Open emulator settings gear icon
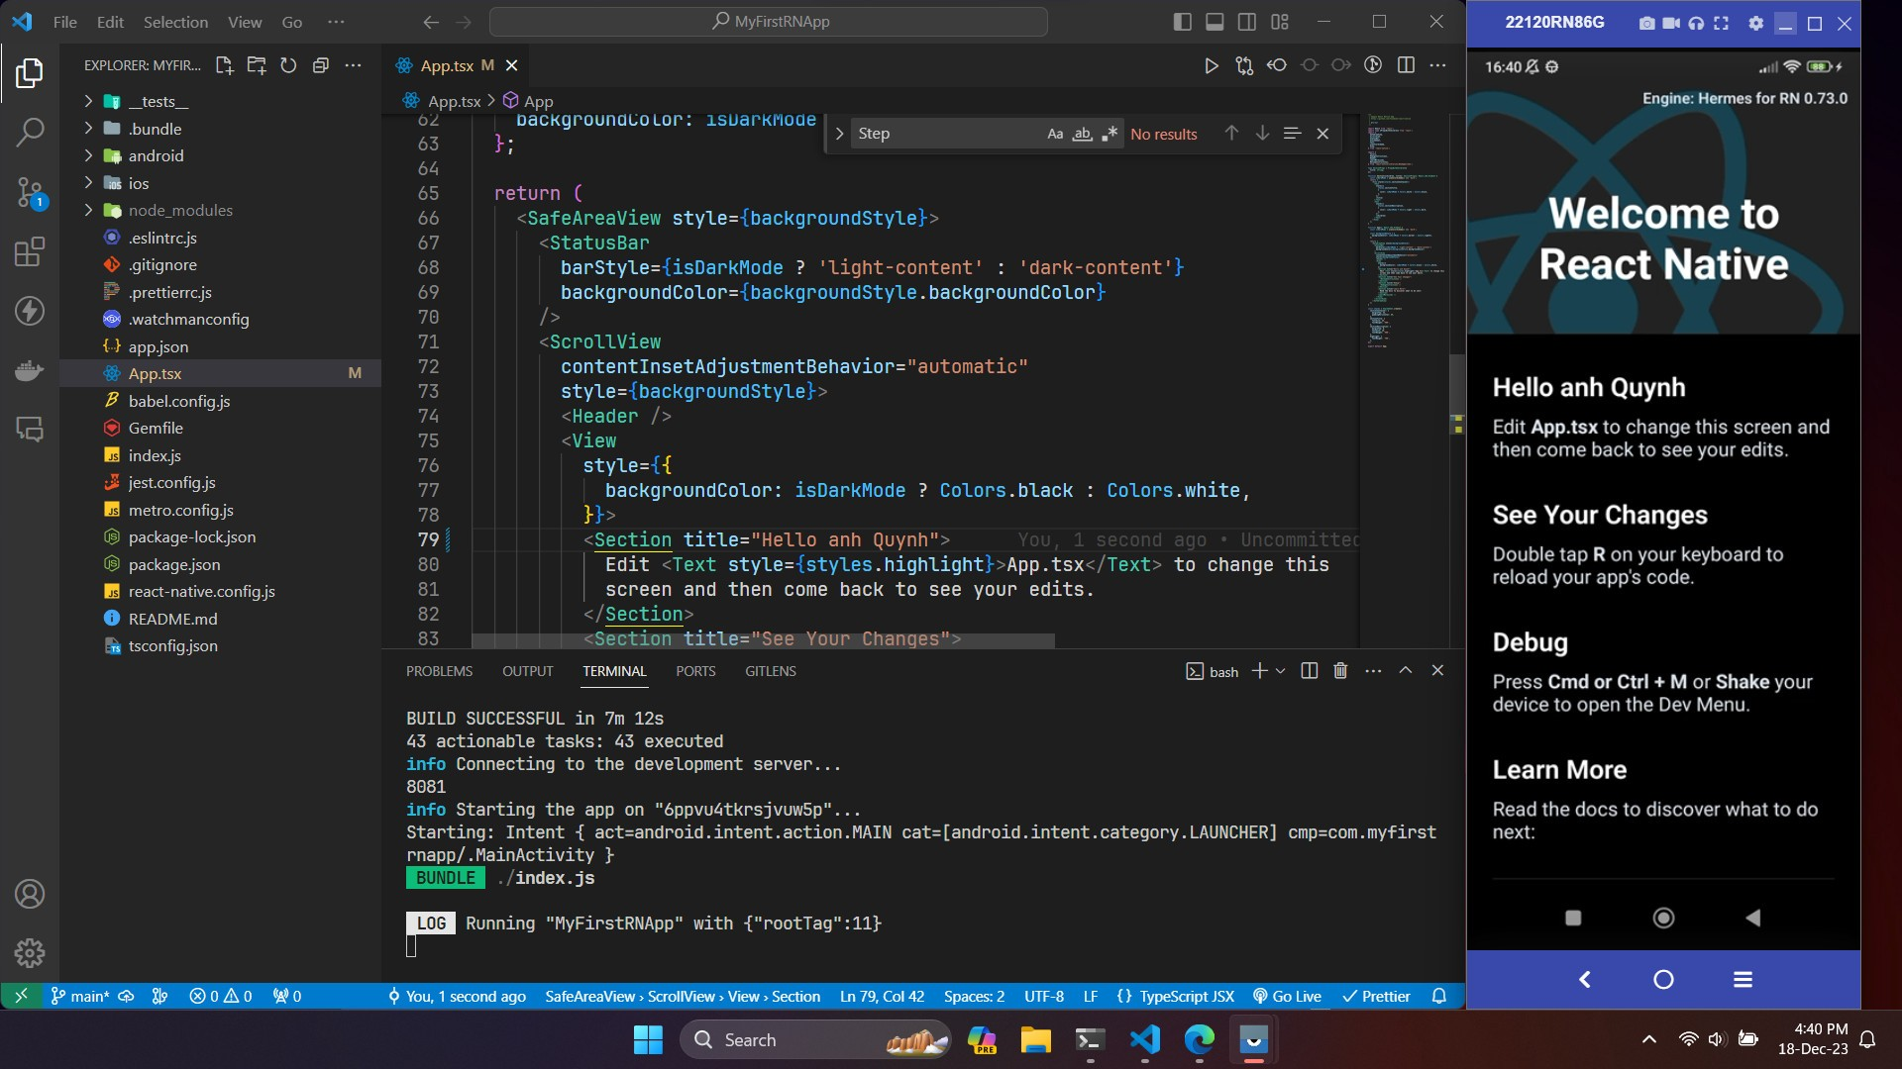Viewport: 1902px width, 1069px height. coord(1755,23)
